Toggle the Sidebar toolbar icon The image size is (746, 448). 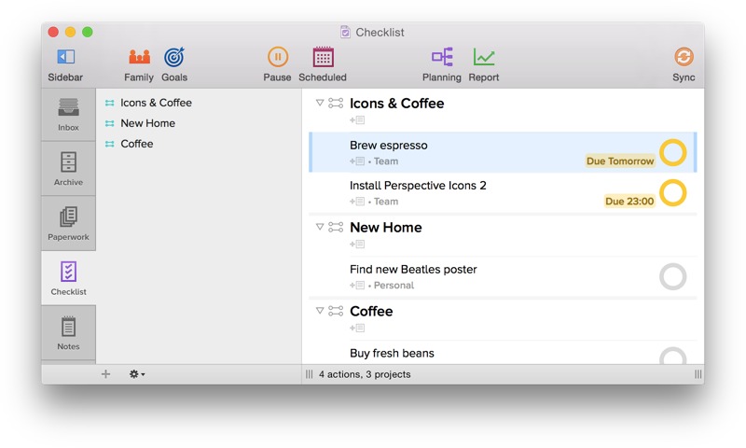click(x=65, y=58)
